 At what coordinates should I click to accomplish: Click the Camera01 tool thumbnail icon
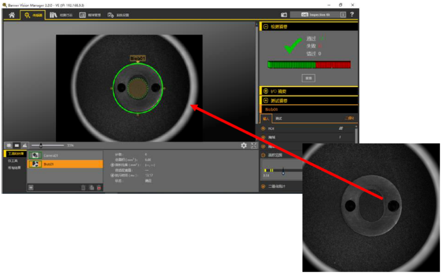tap(35, 155)
